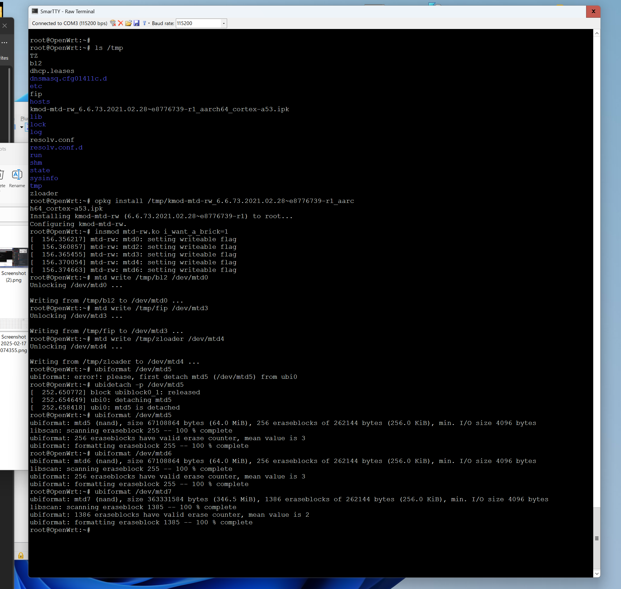Viewport: 621px width, 589px height.
Task: Open the wrench tool dropdown arrow
Action: [x=149, y=23]
